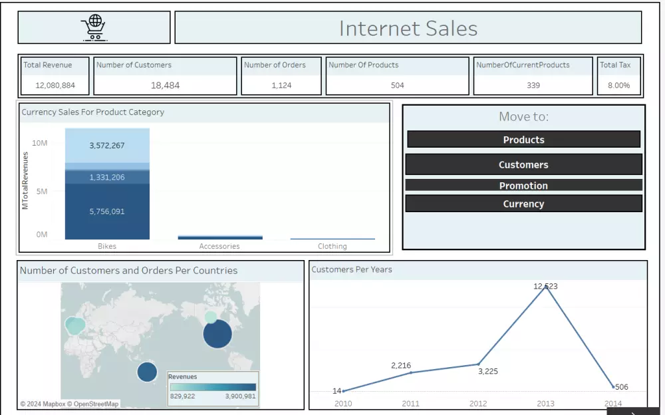
Task: Open the Currency dashboard
Action: tap(523, 204)
